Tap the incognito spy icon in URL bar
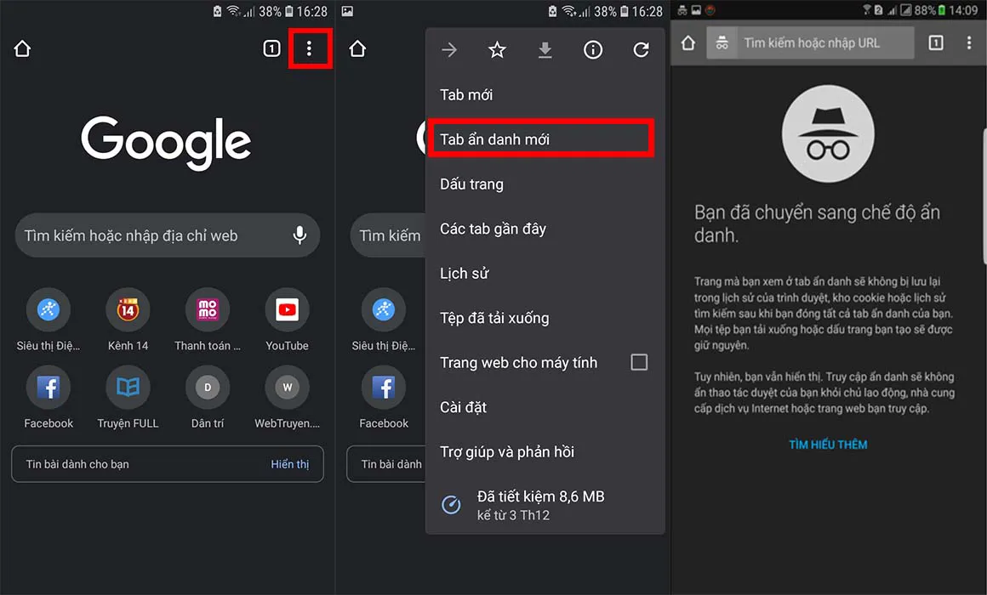The height and width of the screenshot is (595, 987). click(x=722, y=43)
